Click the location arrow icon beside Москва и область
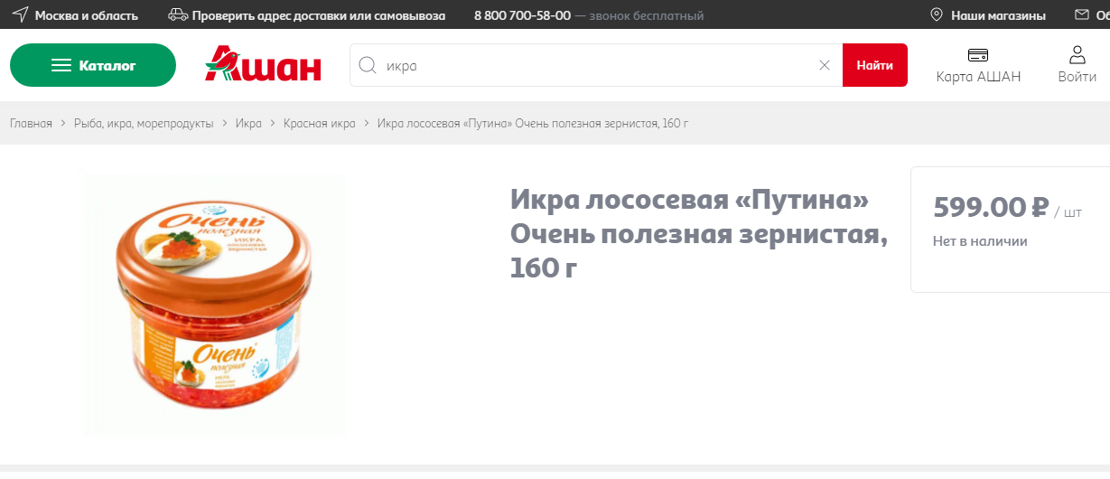Screen dimensions: 1110x479 tap(19, 15)
